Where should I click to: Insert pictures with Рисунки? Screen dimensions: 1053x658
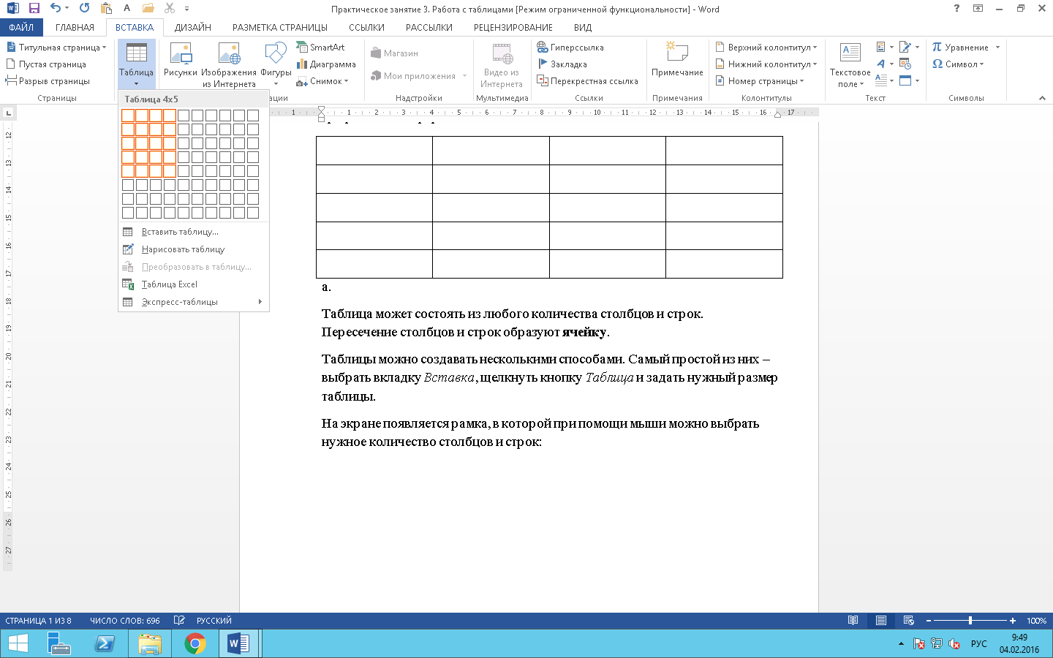tap(181, 60)
